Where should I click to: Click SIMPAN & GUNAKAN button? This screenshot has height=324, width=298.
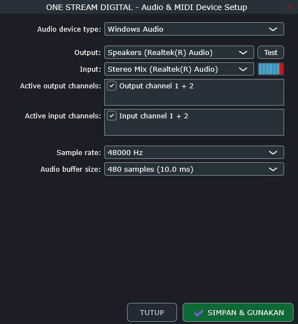pyautogui.click(x=238, y=312)
